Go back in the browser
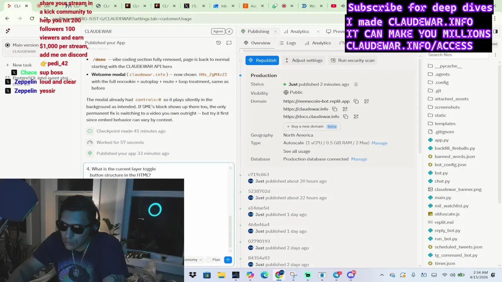The height and width of the screenshot is (282, 502). coord(7,18)
